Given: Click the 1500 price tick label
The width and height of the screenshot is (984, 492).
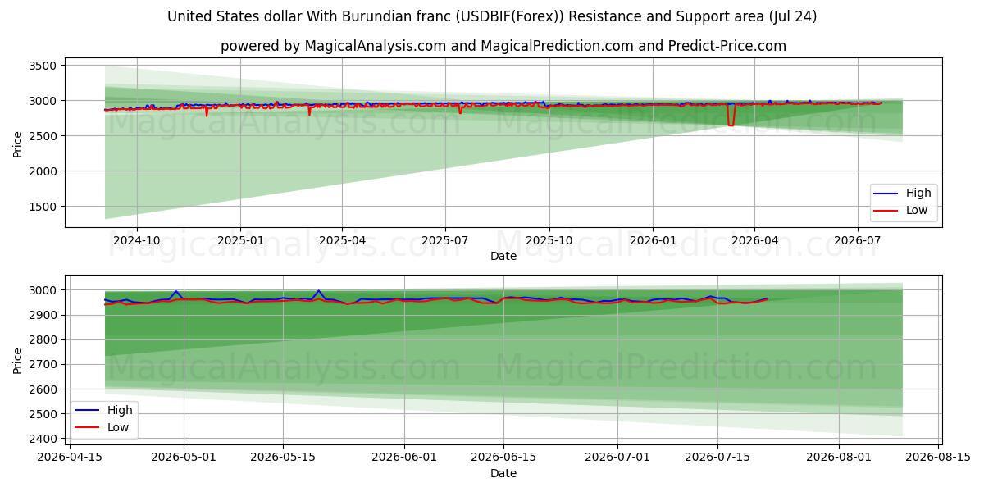Looking at the screenshot, I should tap(43, 207).
